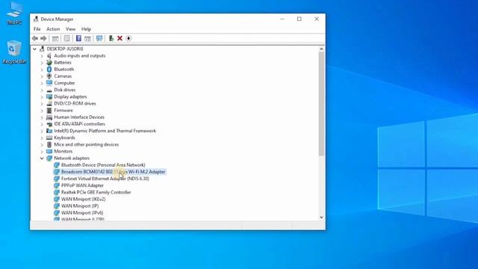Select Bluetooth Device (Personal Area Network)
The image size is (478, 269).
pos(103,165)
